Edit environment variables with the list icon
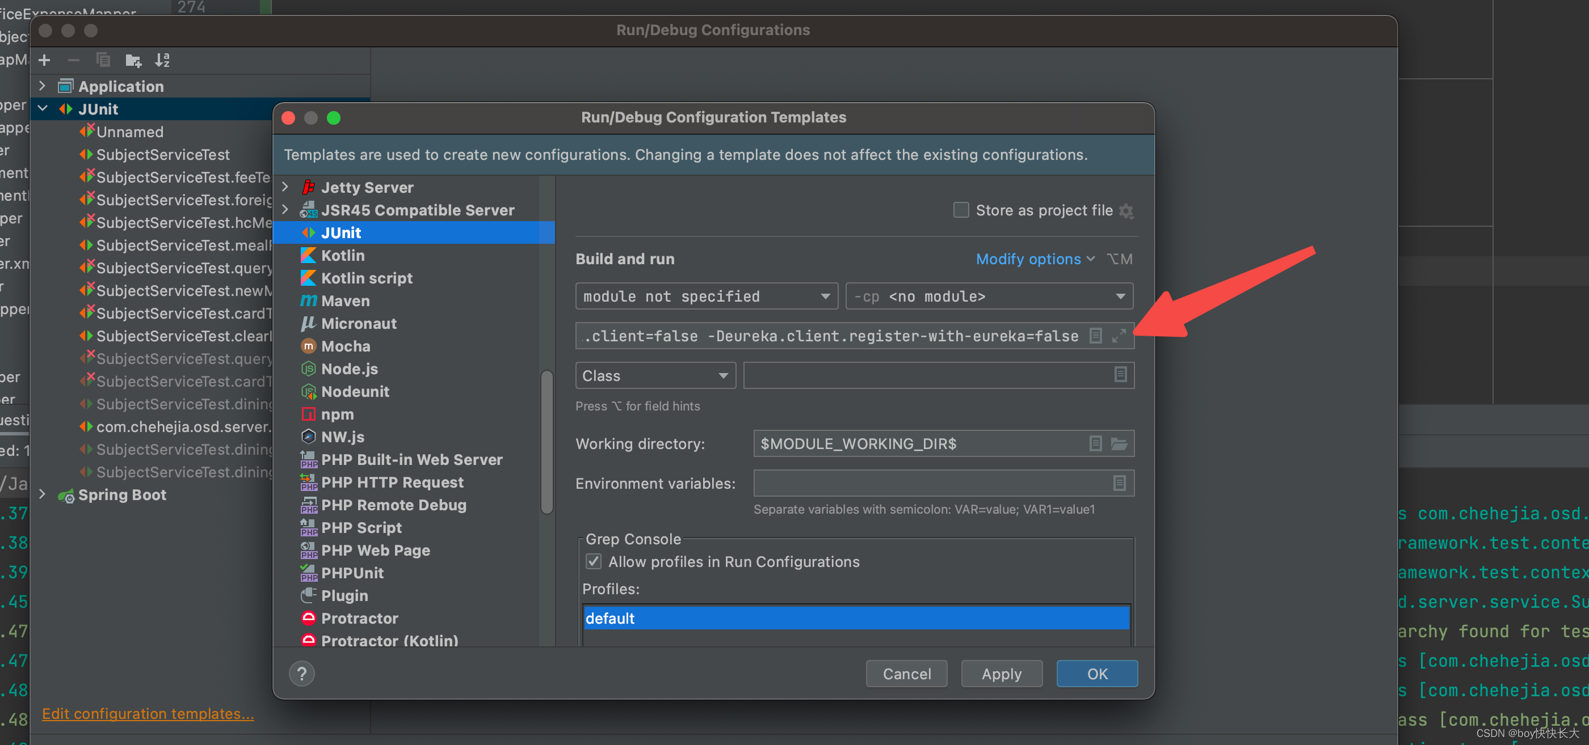Viewport: 1589px width, 745px height. tap(1119, 483)
